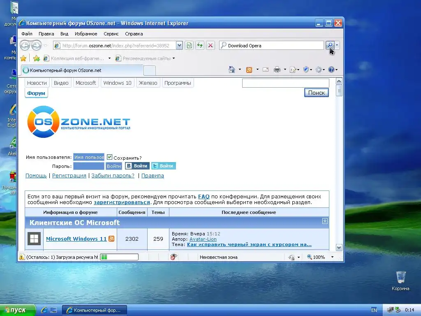Click the VK Войти login button
The image size is (421, 316).
point(137,166)
